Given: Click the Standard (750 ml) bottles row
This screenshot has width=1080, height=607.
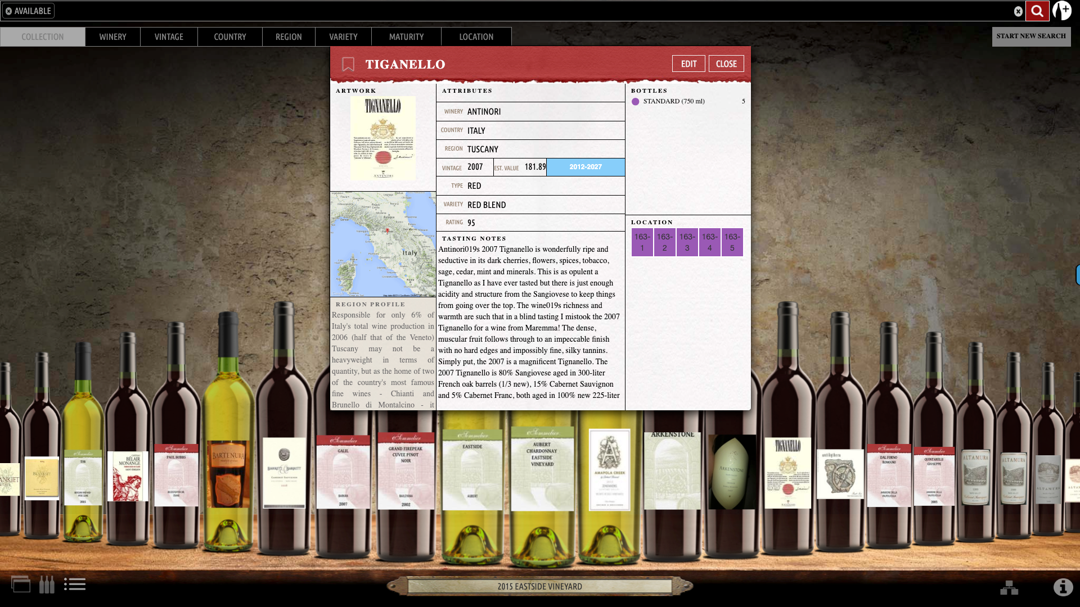Looking at the screenshot, I should [x=688, y=102].
